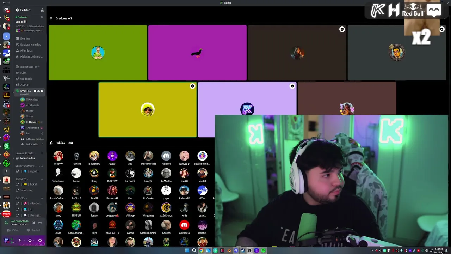Open Discord direct messages home icon

coord(6,10)
